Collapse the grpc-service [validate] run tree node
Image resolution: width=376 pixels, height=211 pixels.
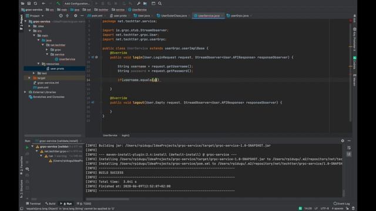coord(33,147)
